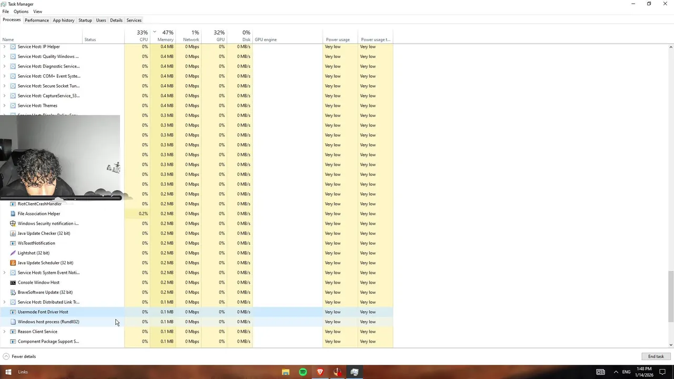Click the Windows Security notification shield icon
The width and height of the screenshot is (674, 379).
point(13,224)
